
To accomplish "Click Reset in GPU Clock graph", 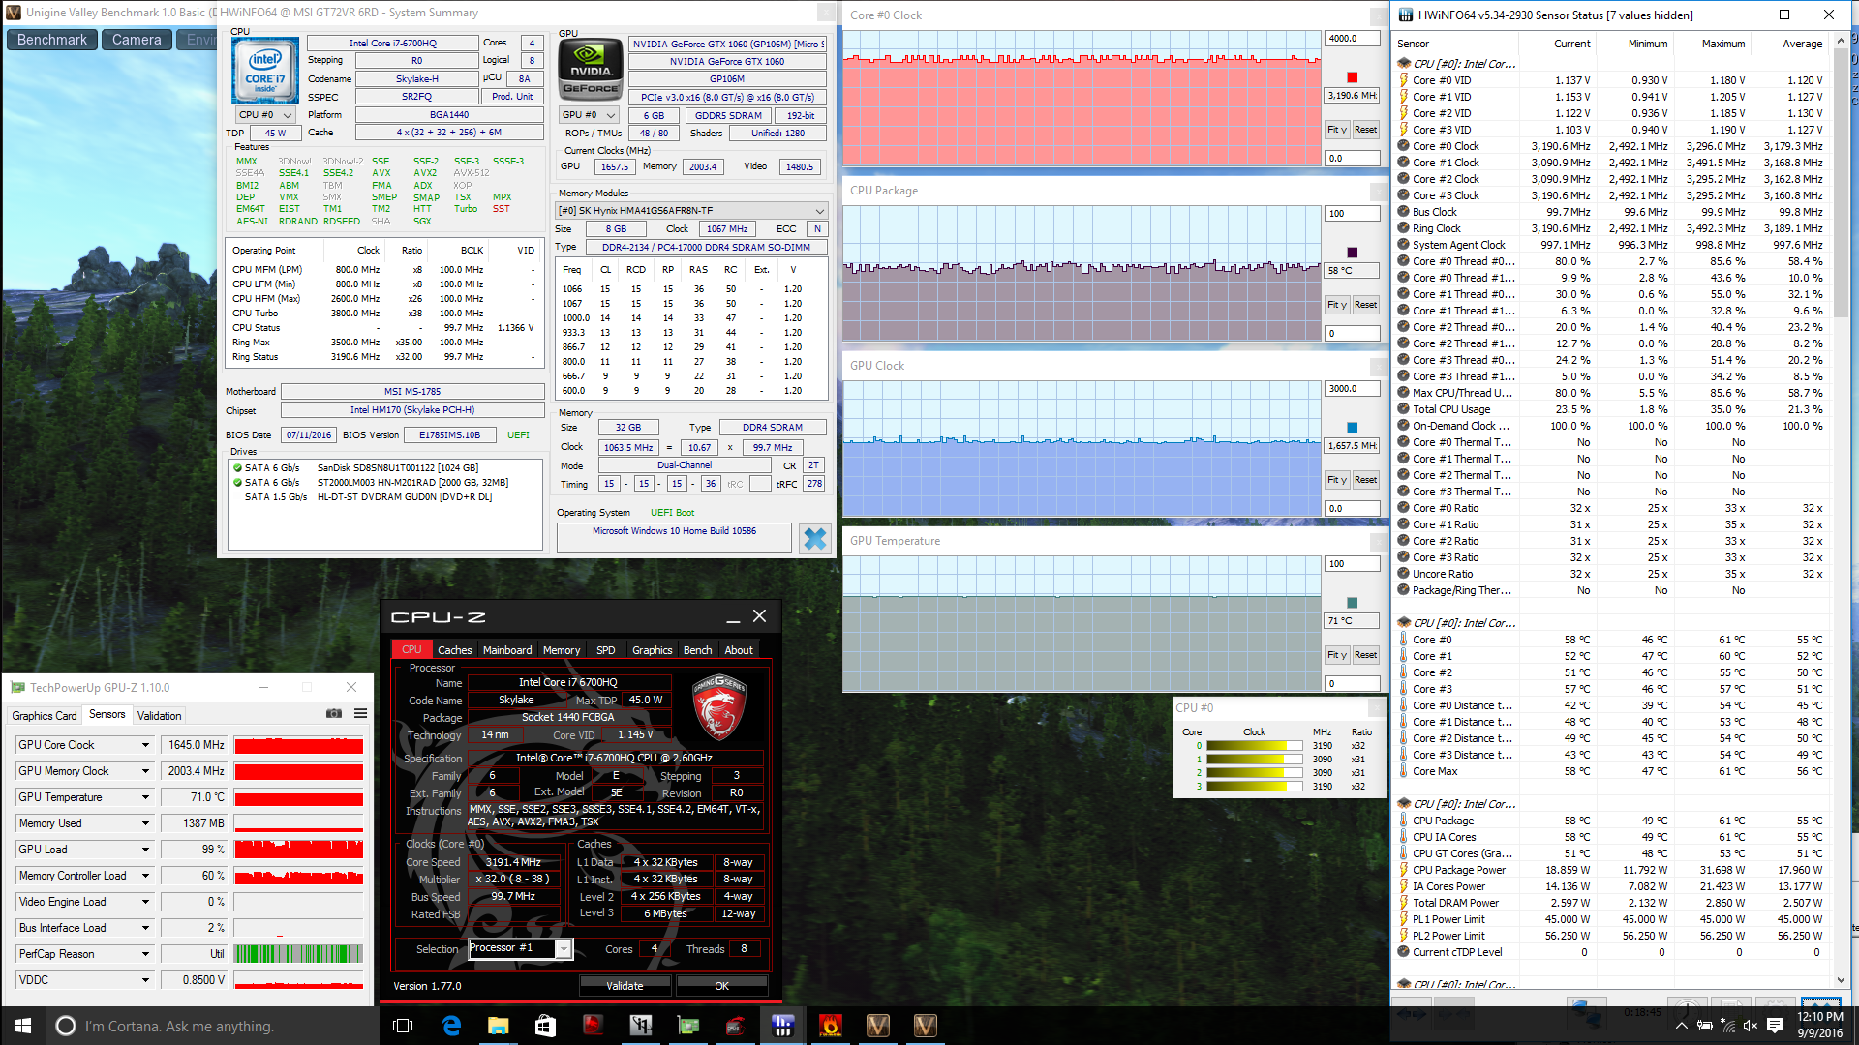I will coord(1365,480).
